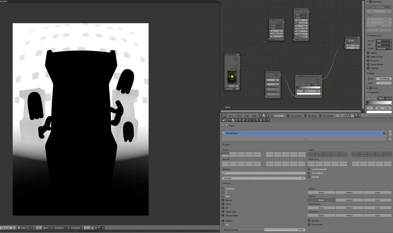Click the pin icon beside Scene
This screenshot has height=233, width=393.
click(223, 126)
